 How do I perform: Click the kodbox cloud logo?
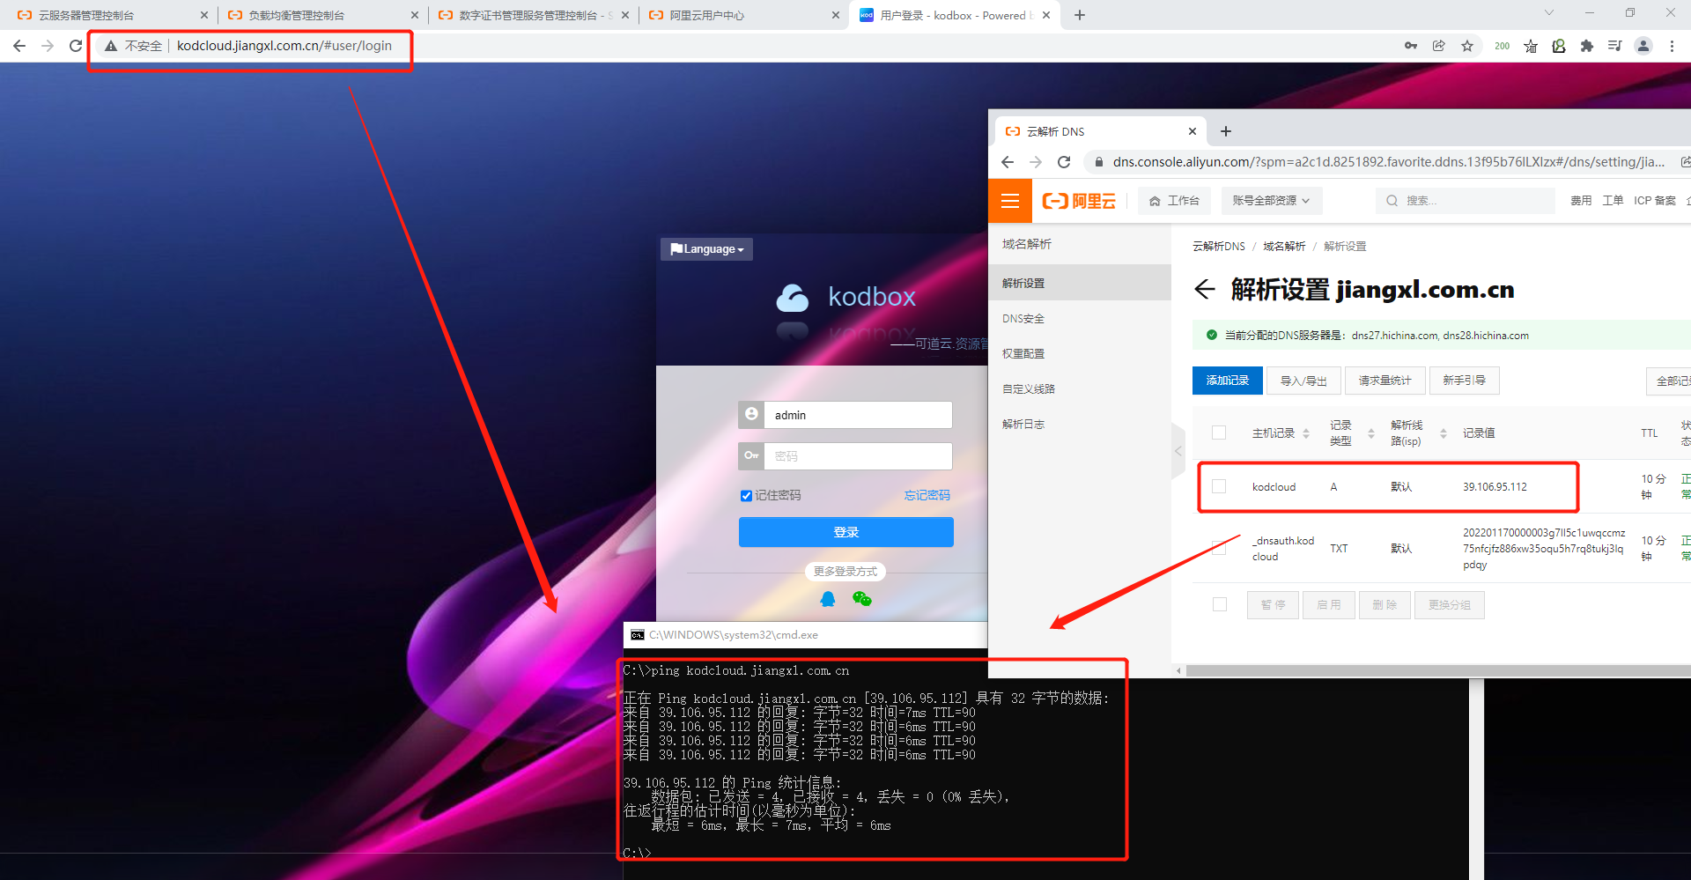tap(793, 298)
